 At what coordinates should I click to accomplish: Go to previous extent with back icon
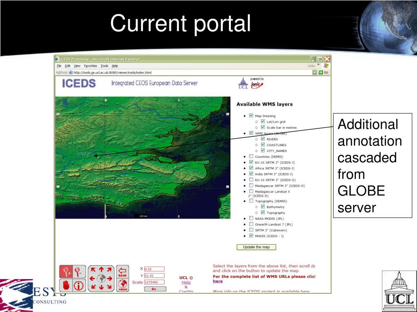pyautogui.click(x=123, y=272)
